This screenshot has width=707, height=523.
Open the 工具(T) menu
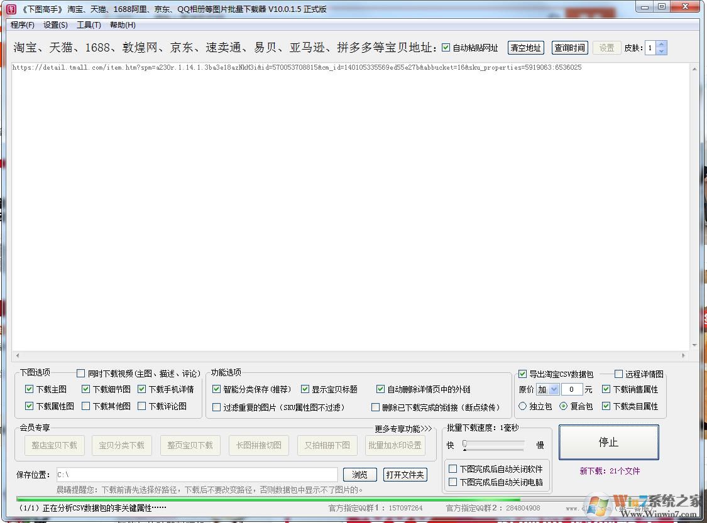click(x=88, y=25)
